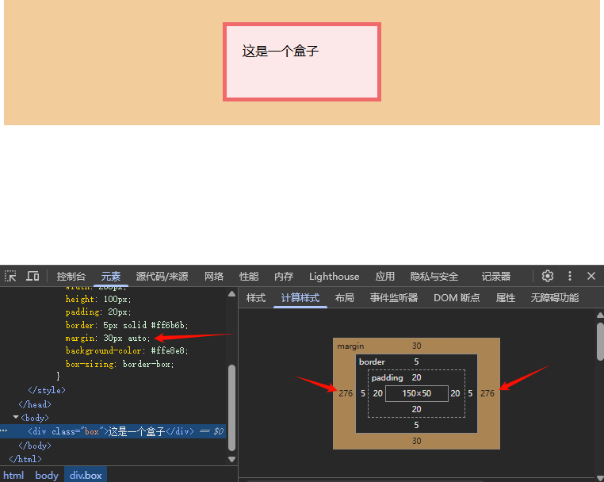Click the left margin value 276
The width and height of the screenshot is (604, 482).
(346, 393)
